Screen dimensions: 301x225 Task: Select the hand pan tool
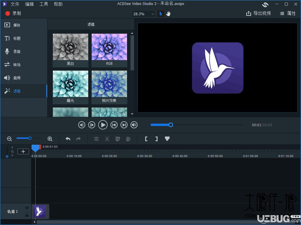[168, 14]
